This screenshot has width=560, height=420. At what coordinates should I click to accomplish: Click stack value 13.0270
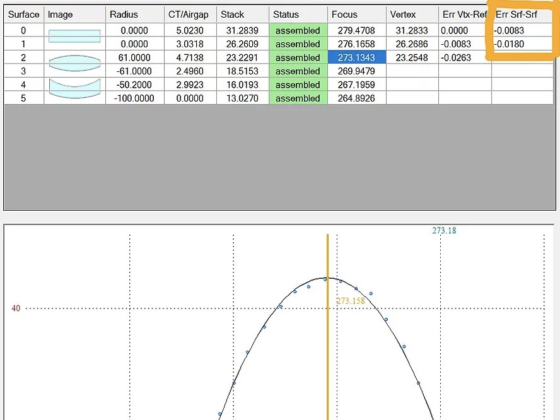[243, 98]
